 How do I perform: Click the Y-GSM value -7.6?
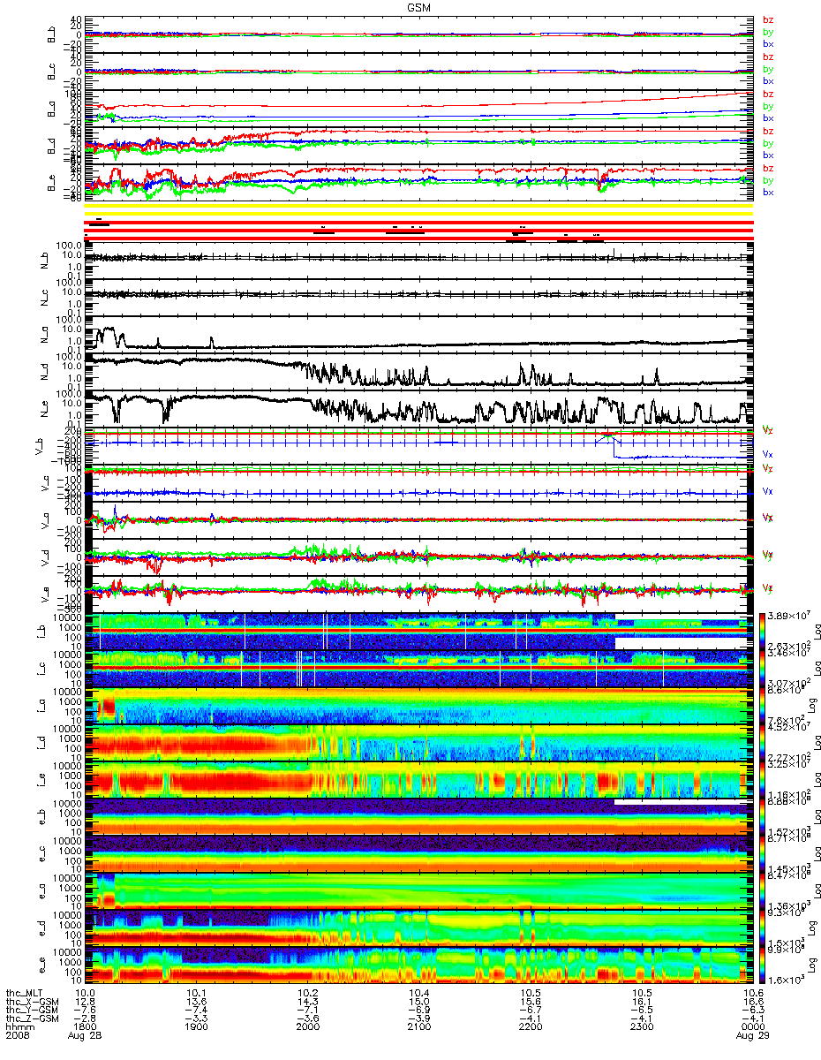[85, 1010]
